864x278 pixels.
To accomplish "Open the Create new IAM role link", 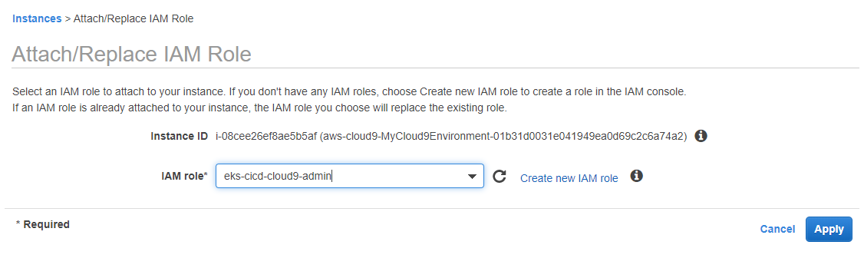I will [569, 178].
